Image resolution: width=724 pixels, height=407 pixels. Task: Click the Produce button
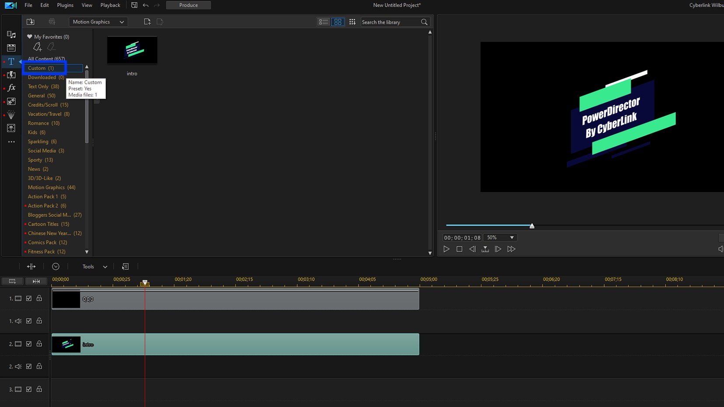(188, 5)
